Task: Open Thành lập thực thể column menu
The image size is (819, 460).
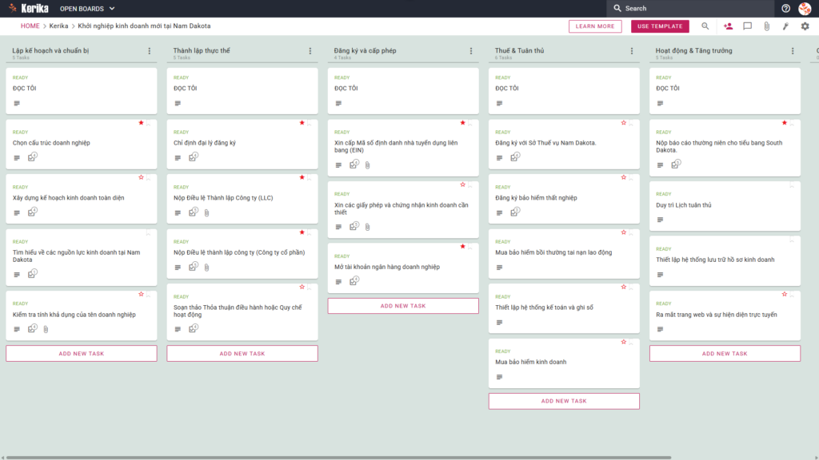Action: click(310, 51)
